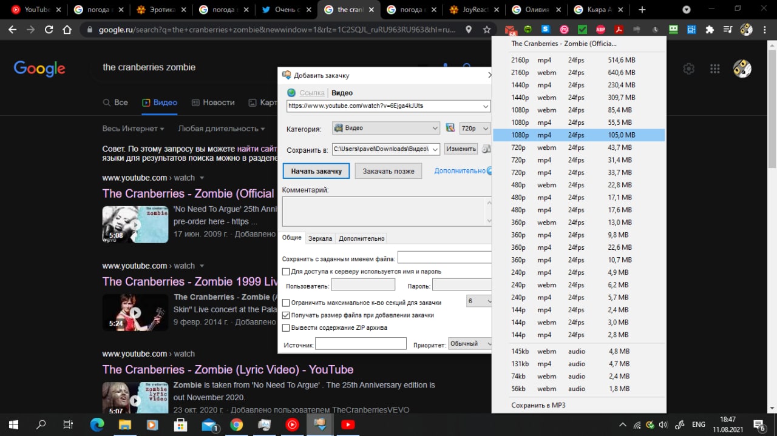
Task: Click the Google logo
Action: [39, 69]
